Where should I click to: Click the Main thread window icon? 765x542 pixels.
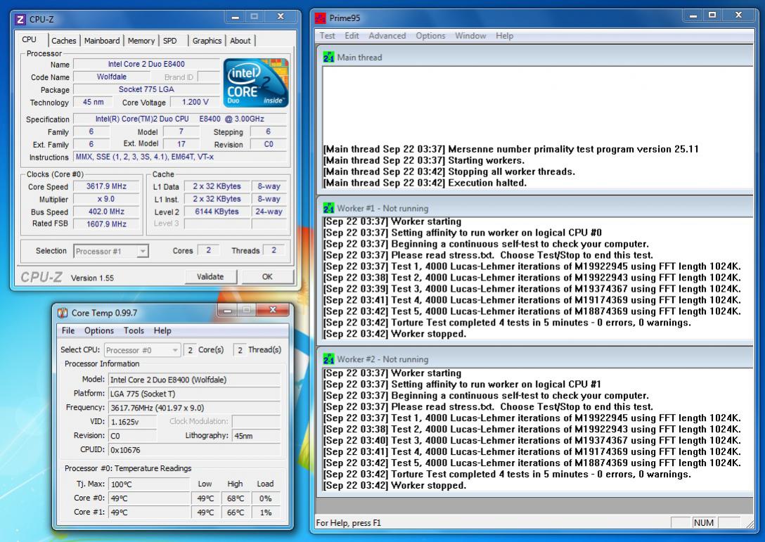coord(328,57)
